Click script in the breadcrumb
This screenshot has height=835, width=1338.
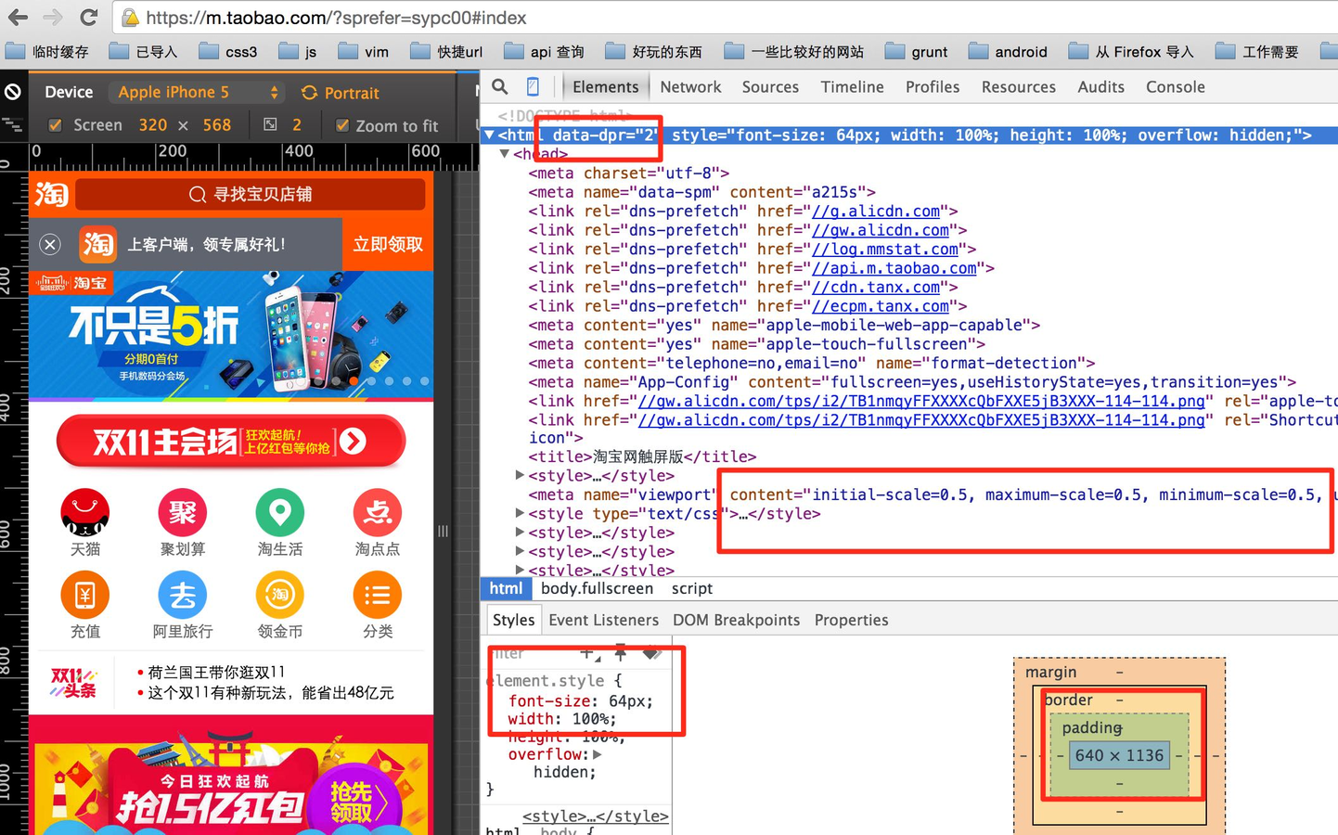coord(692,588)
